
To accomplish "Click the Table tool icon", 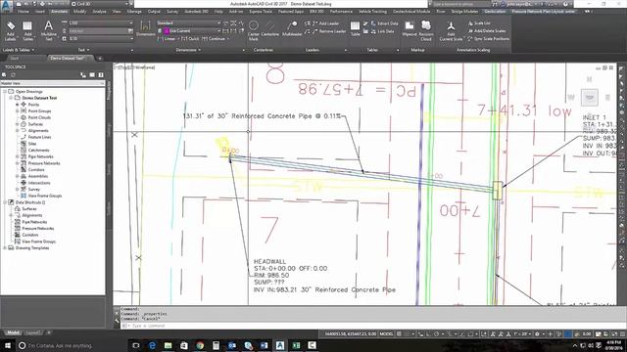I will point(355,28).
